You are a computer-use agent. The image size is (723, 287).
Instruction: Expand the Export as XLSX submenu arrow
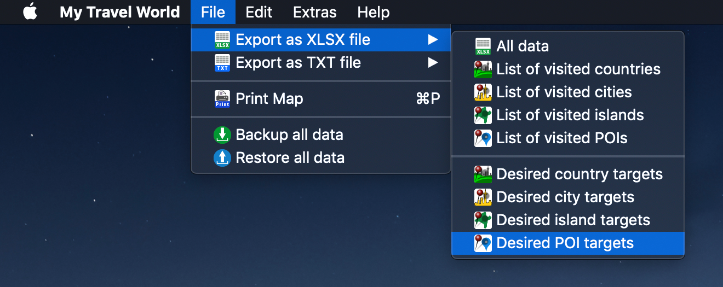click(433, 39)
